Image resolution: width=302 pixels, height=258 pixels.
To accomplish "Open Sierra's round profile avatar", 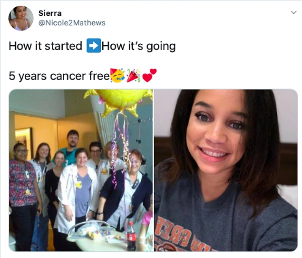I will (21, 18).
